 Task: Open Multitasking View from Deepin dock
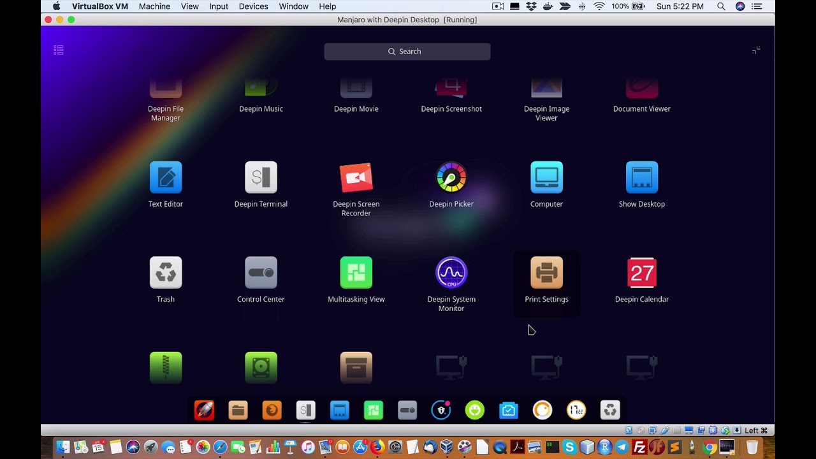pos(374,410)
